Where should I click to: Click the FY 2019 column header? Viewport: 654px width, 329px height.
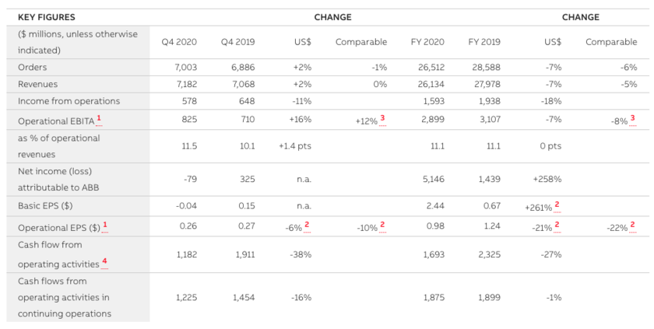pyautogui.click(x=484, y=42)
